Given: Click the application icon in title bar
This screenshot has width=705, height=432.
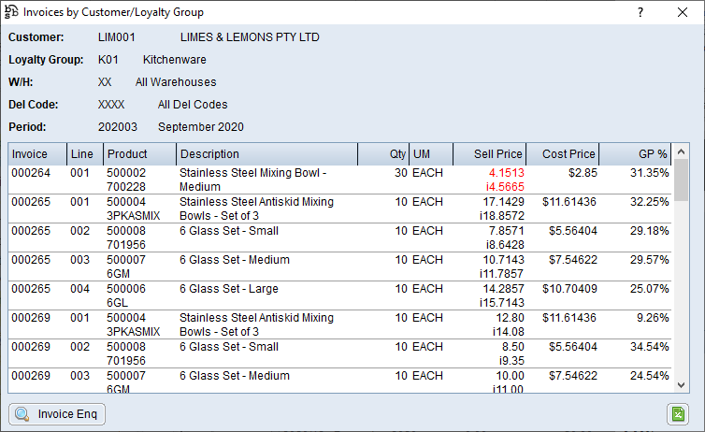Looking at the screenshot, I should click(x=11, y=12).
